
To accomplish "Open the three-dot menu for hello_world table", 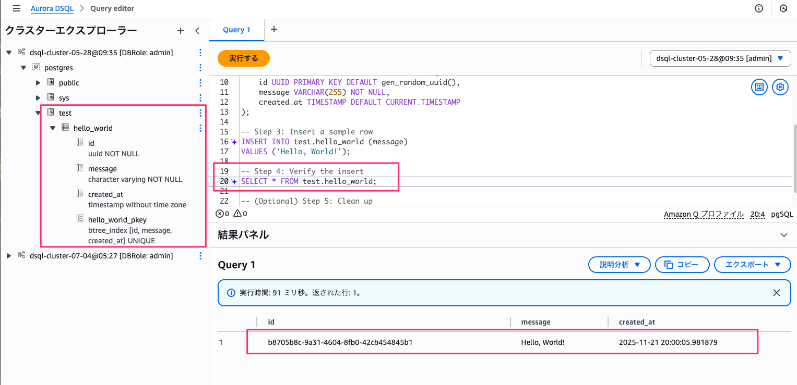I will click(200, 128).
